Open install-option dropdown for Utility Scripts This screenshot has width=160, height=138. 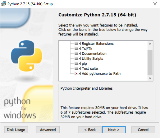click(77, 58)
